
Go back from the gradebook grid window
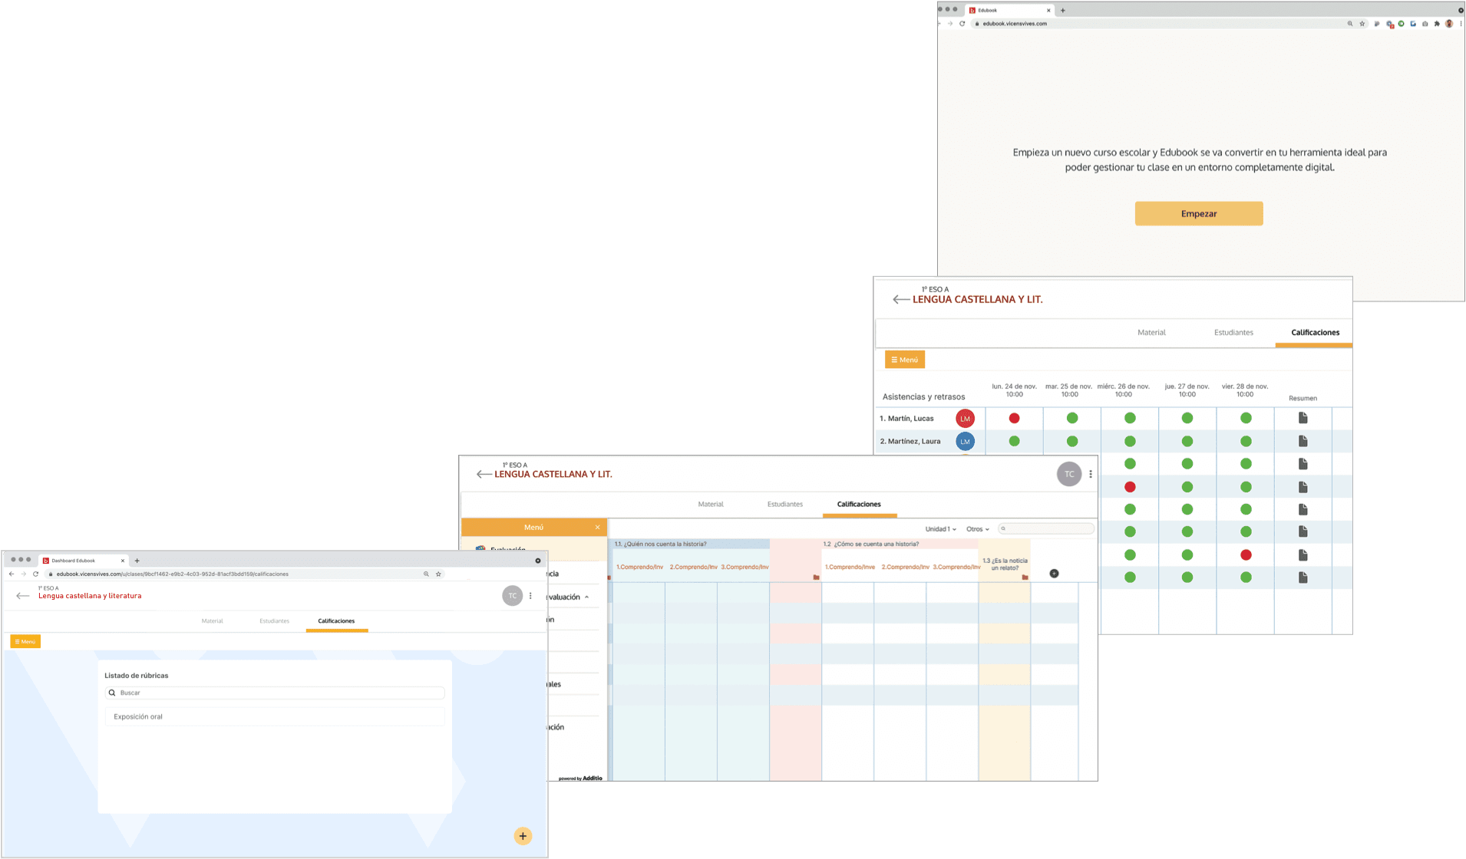tap(484, 474)
